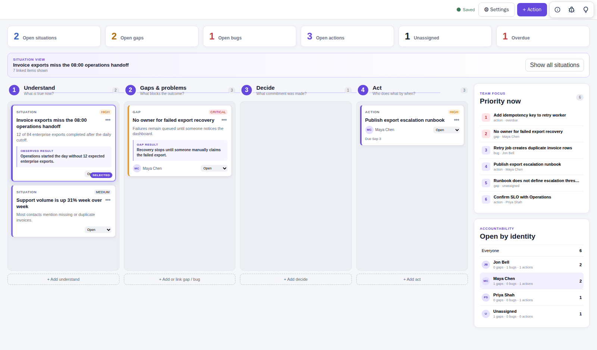Click Priya Shah PS avatar

(x=486, y=297)
